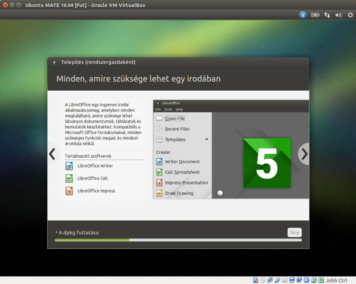Click the VirtualBox network adapters status icon

(270, 280)
